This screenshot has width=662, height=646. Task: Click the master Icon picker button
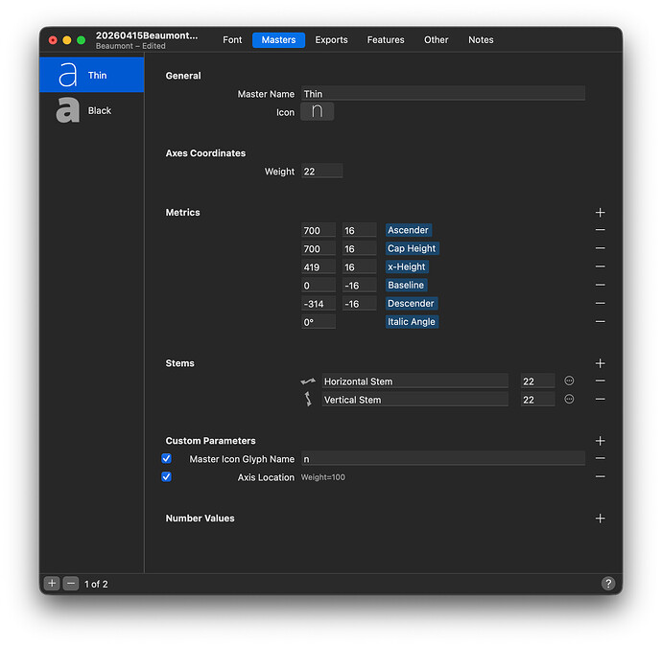click(x=318, y=112)
